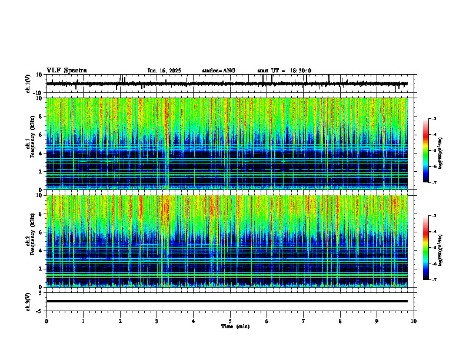Viewport: 466px width, 360px height.
Task: Click the ch.3 black flat-line trace
Action: tap(227, 301)
